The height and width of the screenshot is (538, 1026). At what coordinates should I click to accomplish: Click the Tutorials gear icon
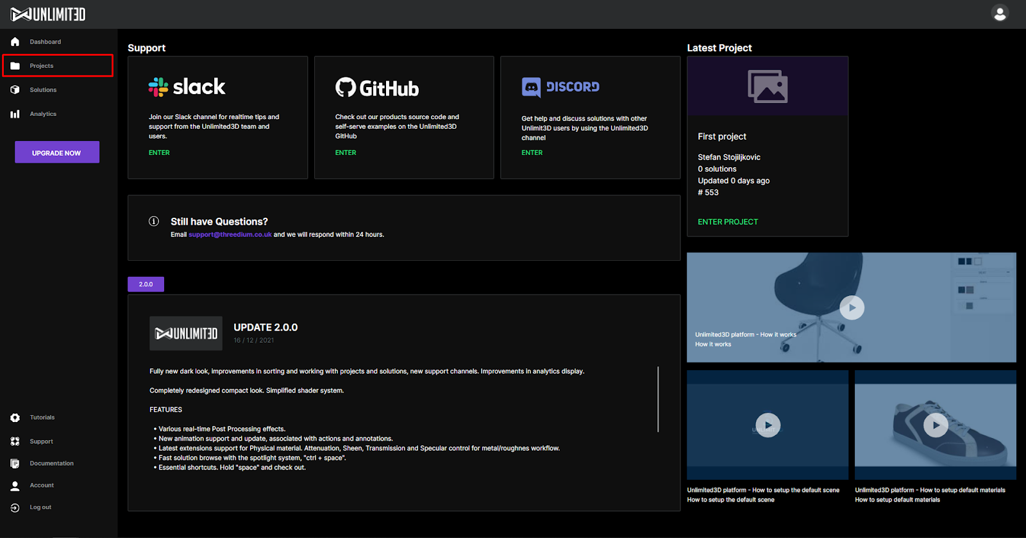15,418
